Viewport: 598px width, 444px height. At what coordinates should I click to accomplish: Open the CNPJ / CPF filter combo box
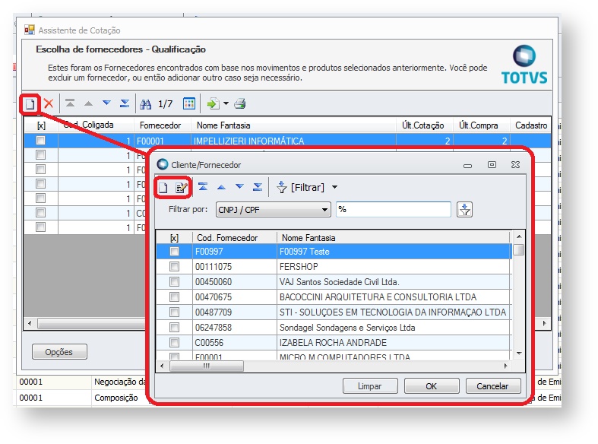pyautogui.click(x=273, y=210)
